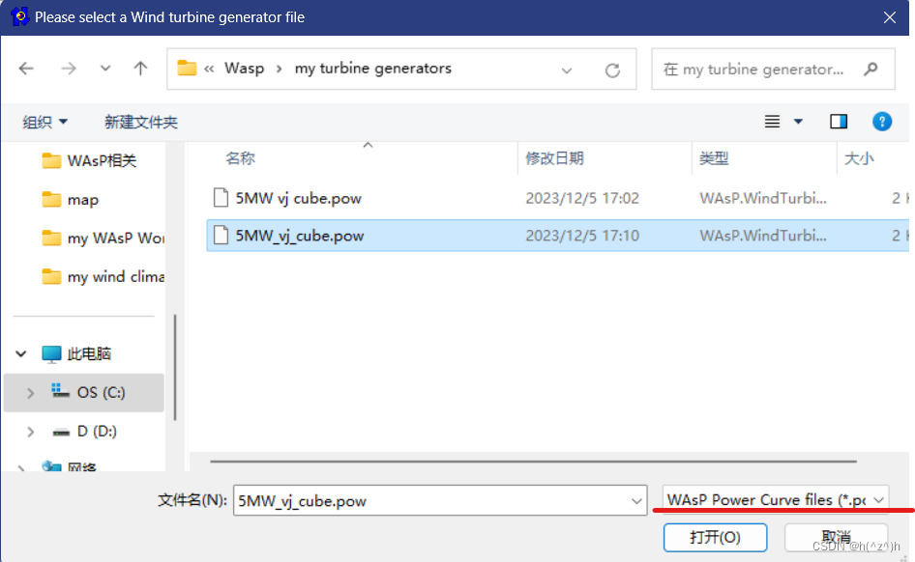Open the WAsP Power Curve files type dropdown
The width and height of the screenshot is (915, 562).
click(x=774, y=499)
